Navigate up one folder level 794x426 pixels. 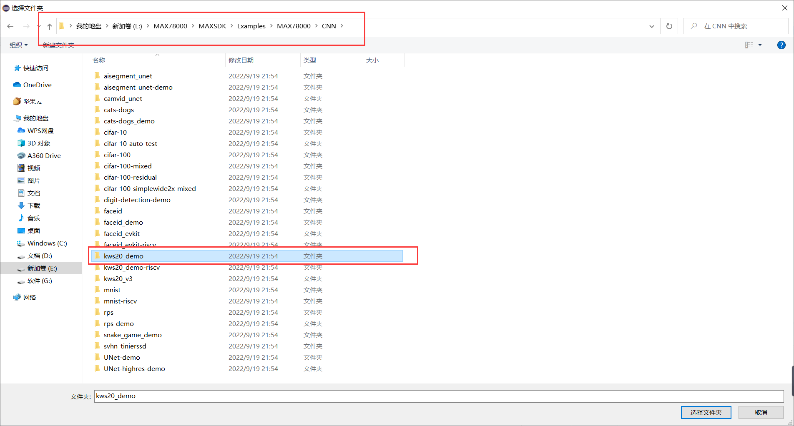(49, 26)
